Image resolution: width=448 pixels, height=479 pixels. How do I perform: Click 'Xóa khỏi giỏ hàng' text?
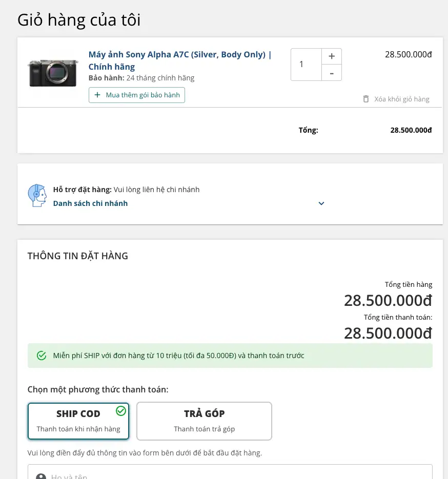401,99
